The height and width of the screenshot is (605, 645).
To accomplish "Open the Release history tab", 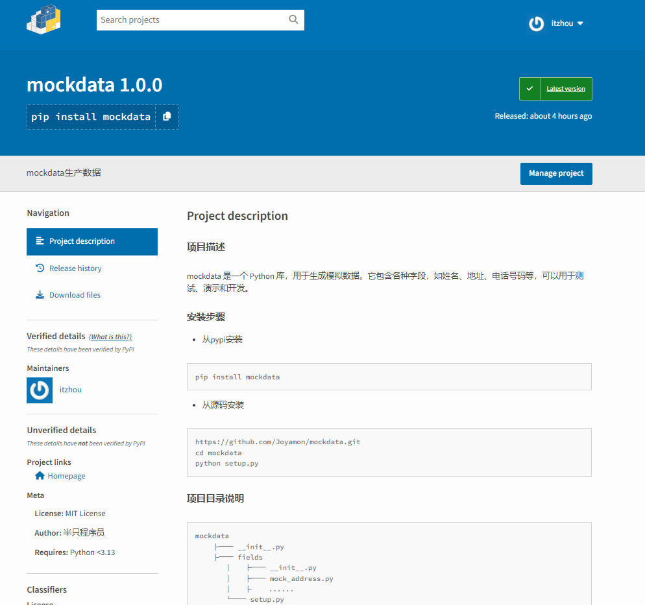I will [x=75, y=268].
